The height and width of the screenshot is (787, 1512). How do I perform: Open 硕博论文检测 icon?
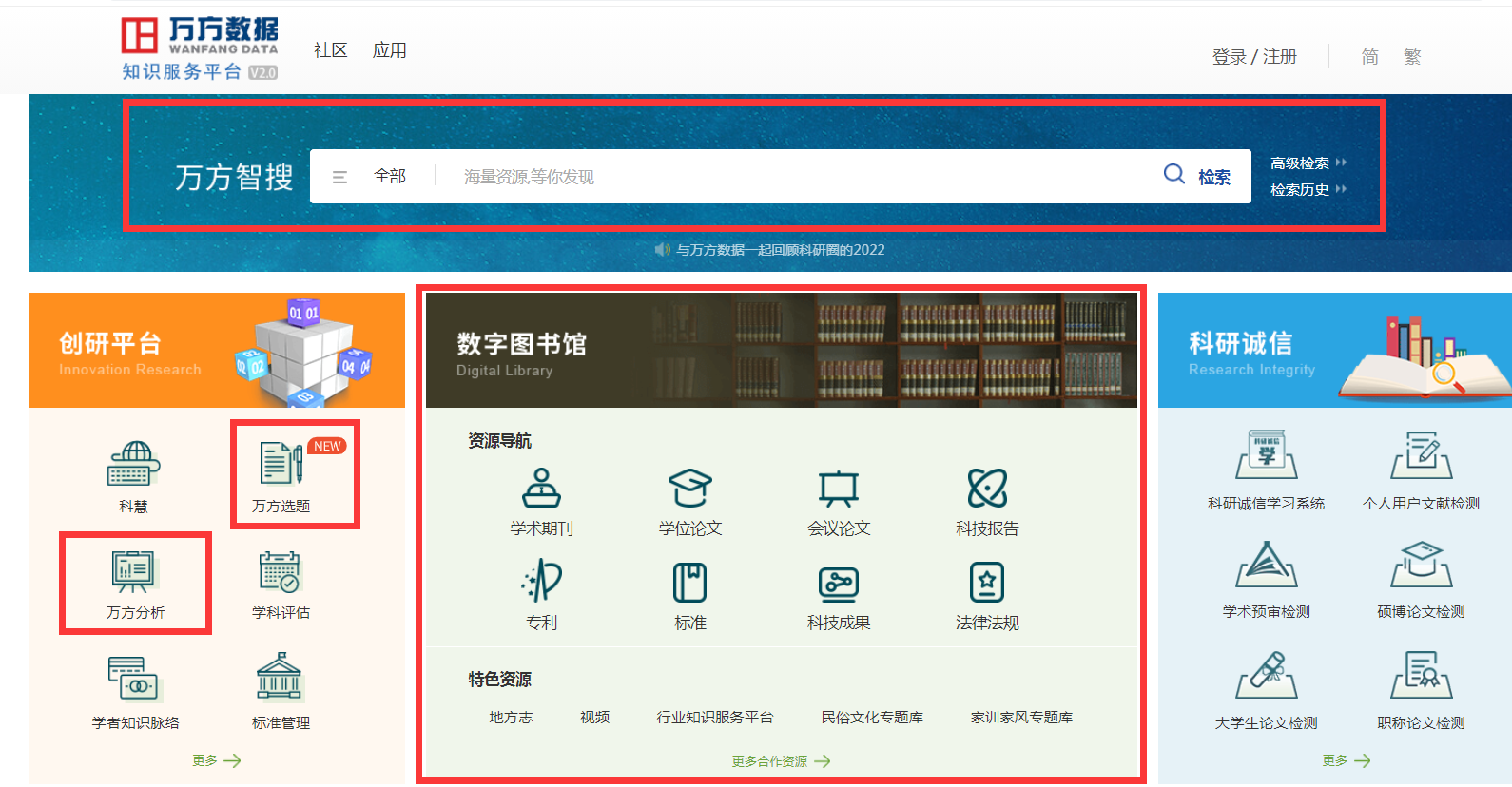[1422, 565]
